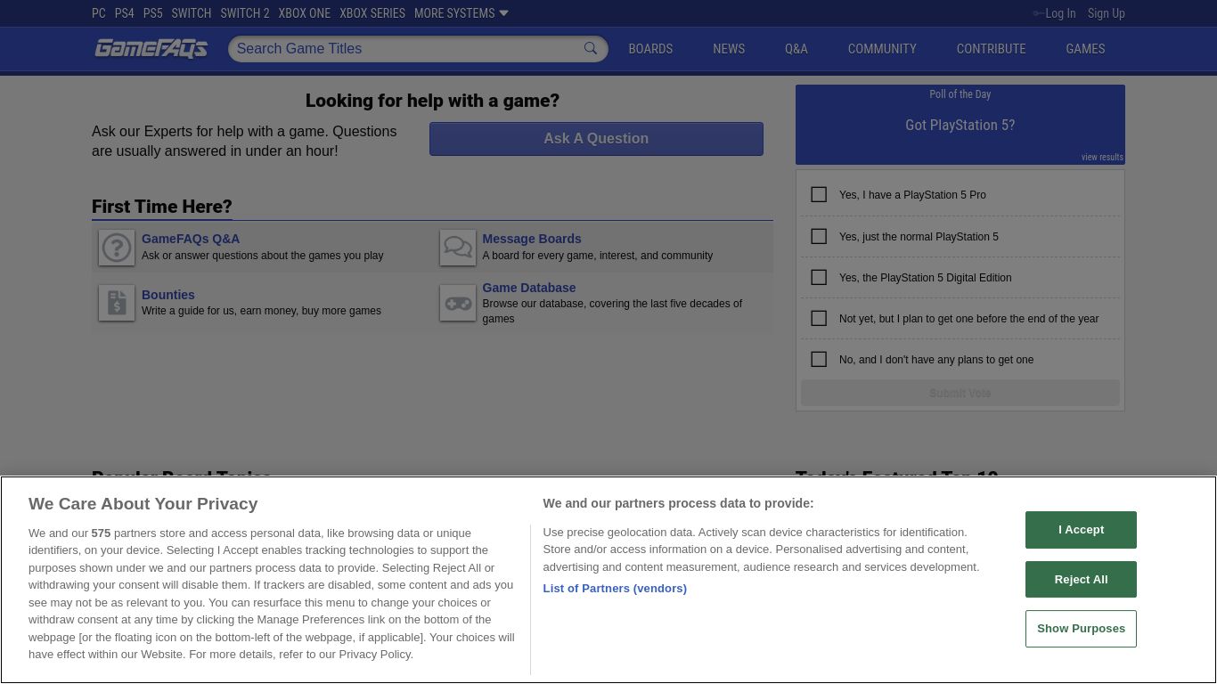This screenshot has height=684, width=1217.
Task: Select the SWITCH platform link
Action: click(x=192, y=13)
